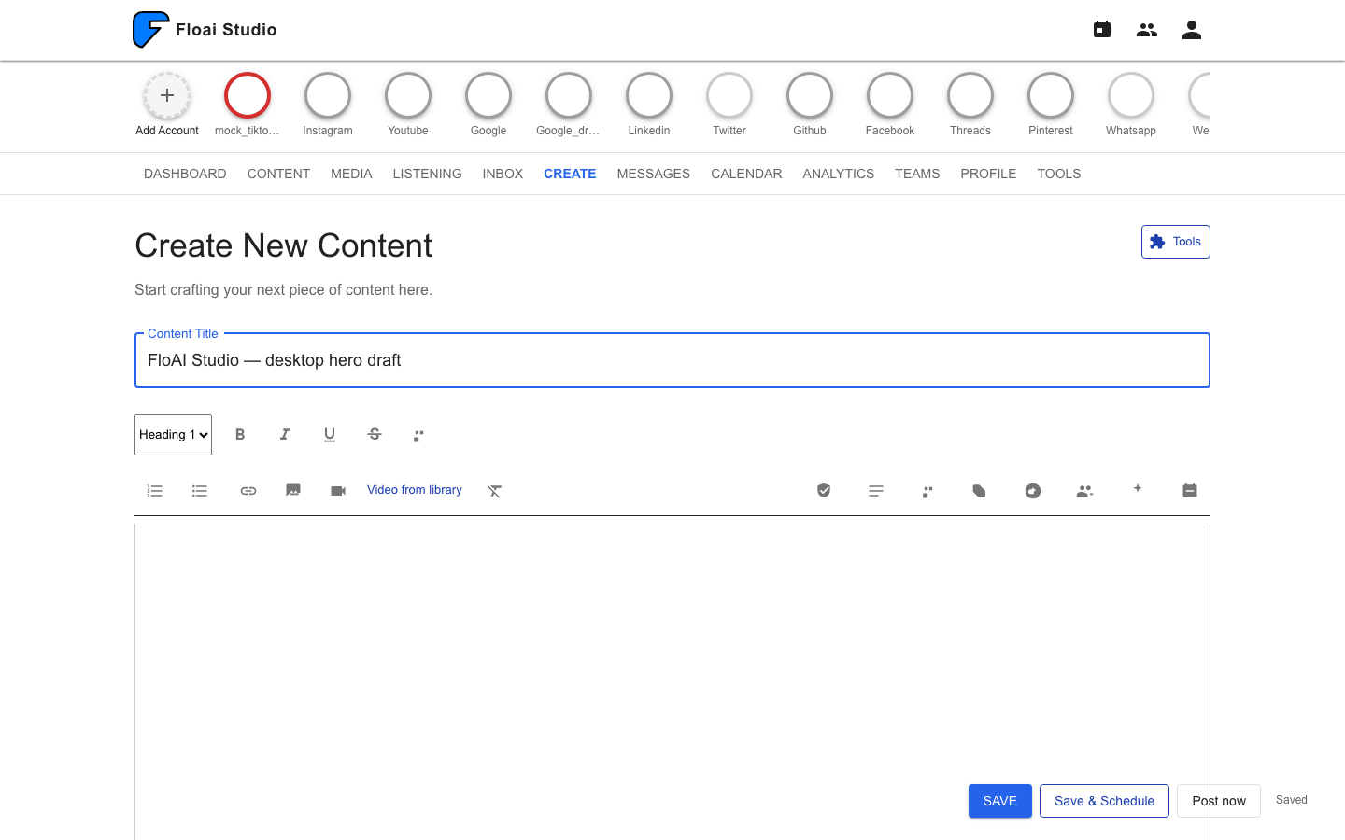Open the Tools puzzle button
This screenshot has width=1345, height=840.
1176,242
